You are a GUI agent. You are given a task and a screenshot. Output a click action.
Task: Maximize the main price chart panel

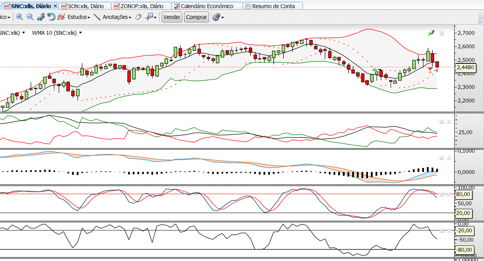tap(441, 33)
